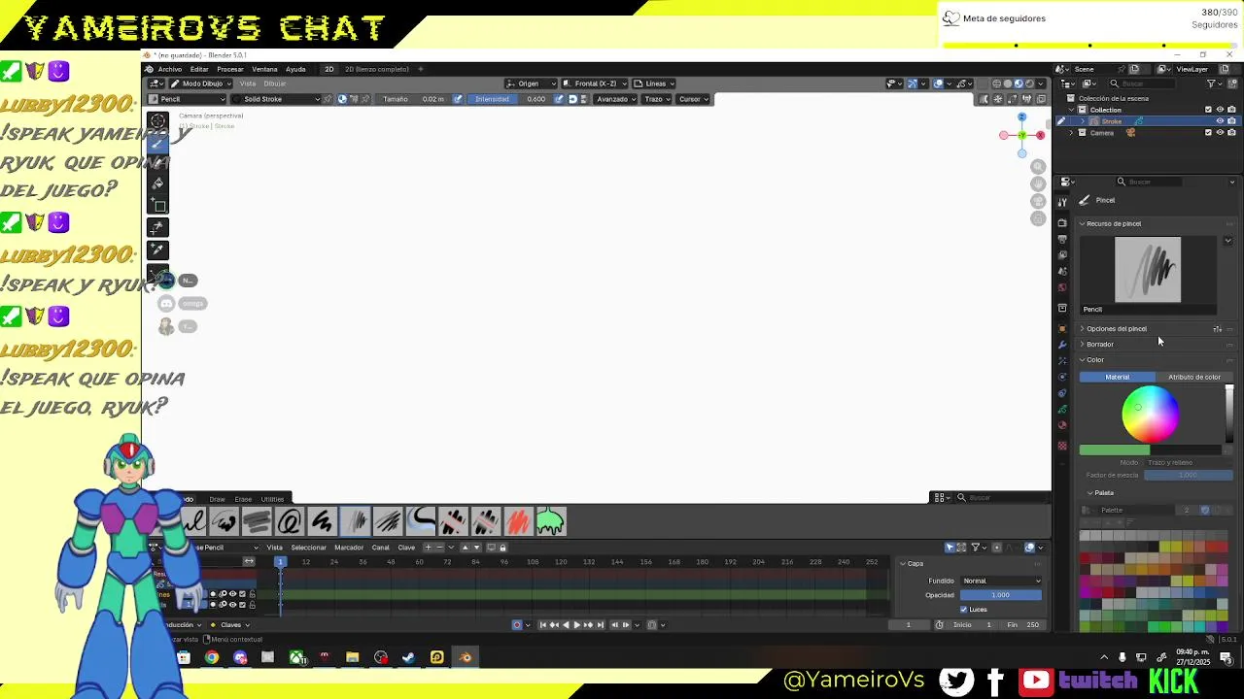Screen dimensions: 1244x699
Task: Adjust the Intensidad slider
Action: pos(509,99)
